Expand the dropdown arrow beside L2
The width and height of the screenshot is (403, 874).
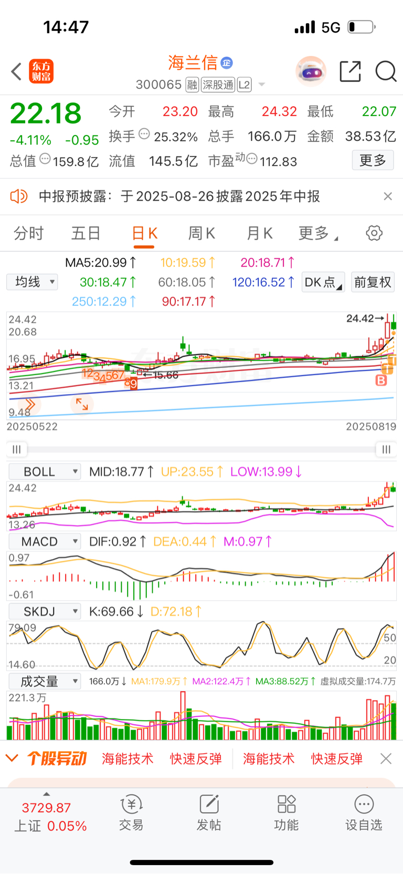(262, 85)
